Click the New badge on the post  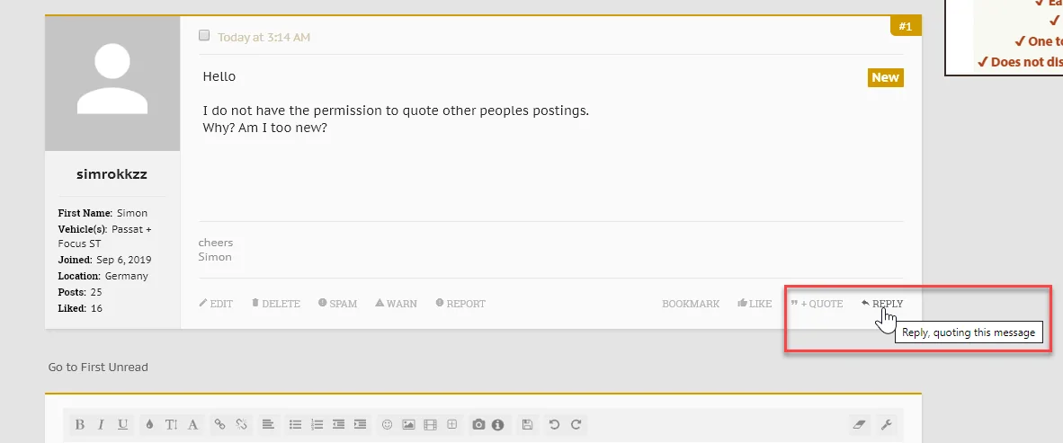pyautogui.click(x=885, y=77)
